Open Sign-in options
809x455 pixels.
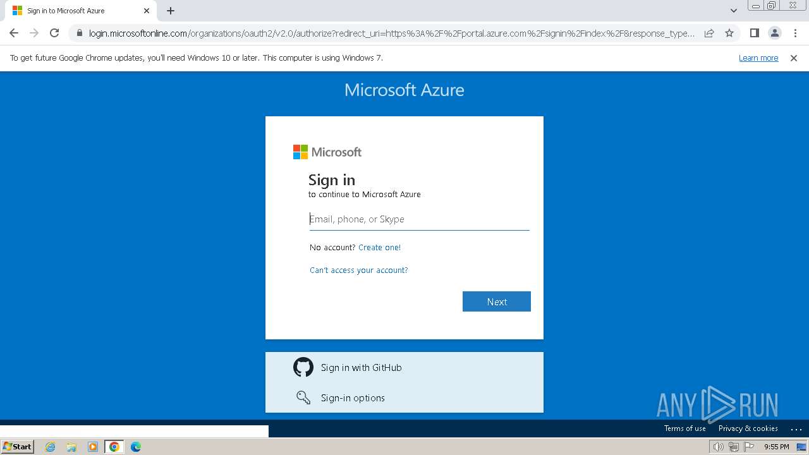click(404, 397)
